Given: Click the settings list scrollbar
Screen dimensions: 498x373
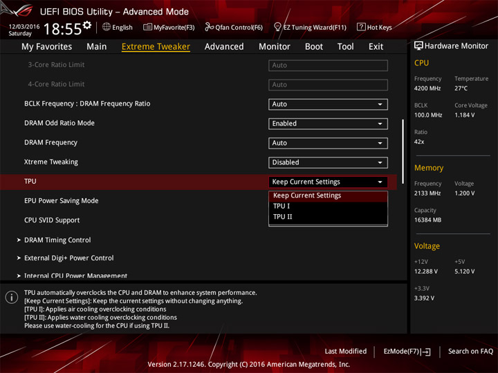Looking at the screenshot, I should (x=403, y=151).
